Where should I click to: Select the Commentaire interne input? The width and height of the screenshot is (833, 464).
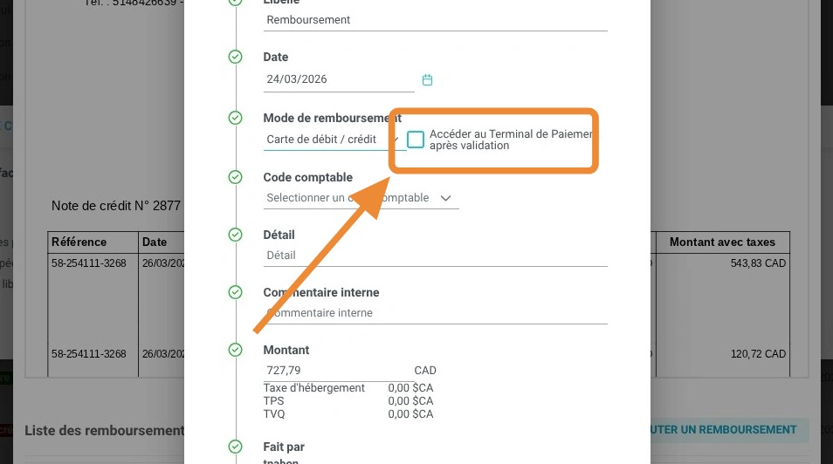pyautogui.click(x=434, y=313)
